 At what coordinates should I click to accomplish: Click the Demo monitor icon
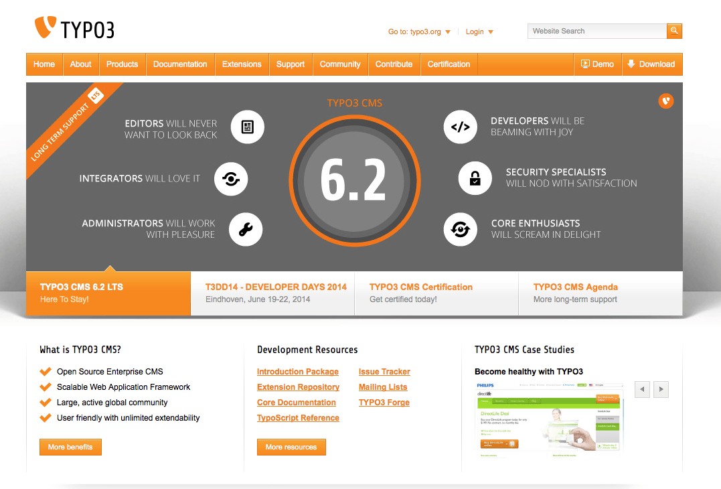coord(585,64)
